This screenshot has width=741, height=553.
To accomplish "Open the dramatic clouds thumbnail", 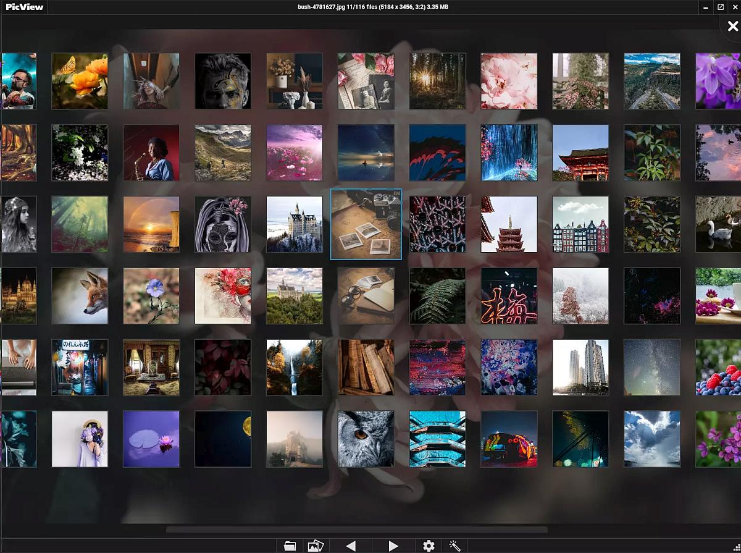I will click(653, 439).
